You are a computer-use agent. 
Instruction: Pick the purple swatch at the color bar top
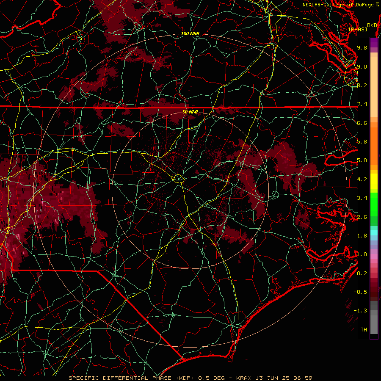click(374, 42)
